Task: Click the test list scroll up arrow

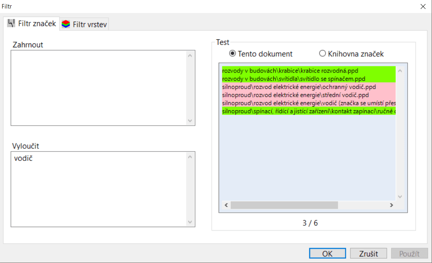Action: 400,71
